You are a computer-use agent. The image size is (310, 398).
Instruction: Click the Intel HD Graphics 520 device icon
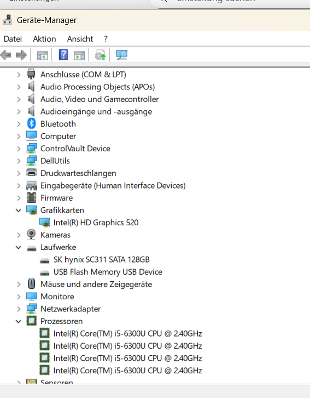pyautogui.click(x=44, y=223)
